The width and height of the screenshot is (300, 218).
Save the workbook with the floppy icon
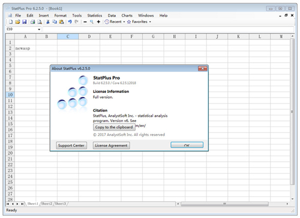(x=25, y=22)
